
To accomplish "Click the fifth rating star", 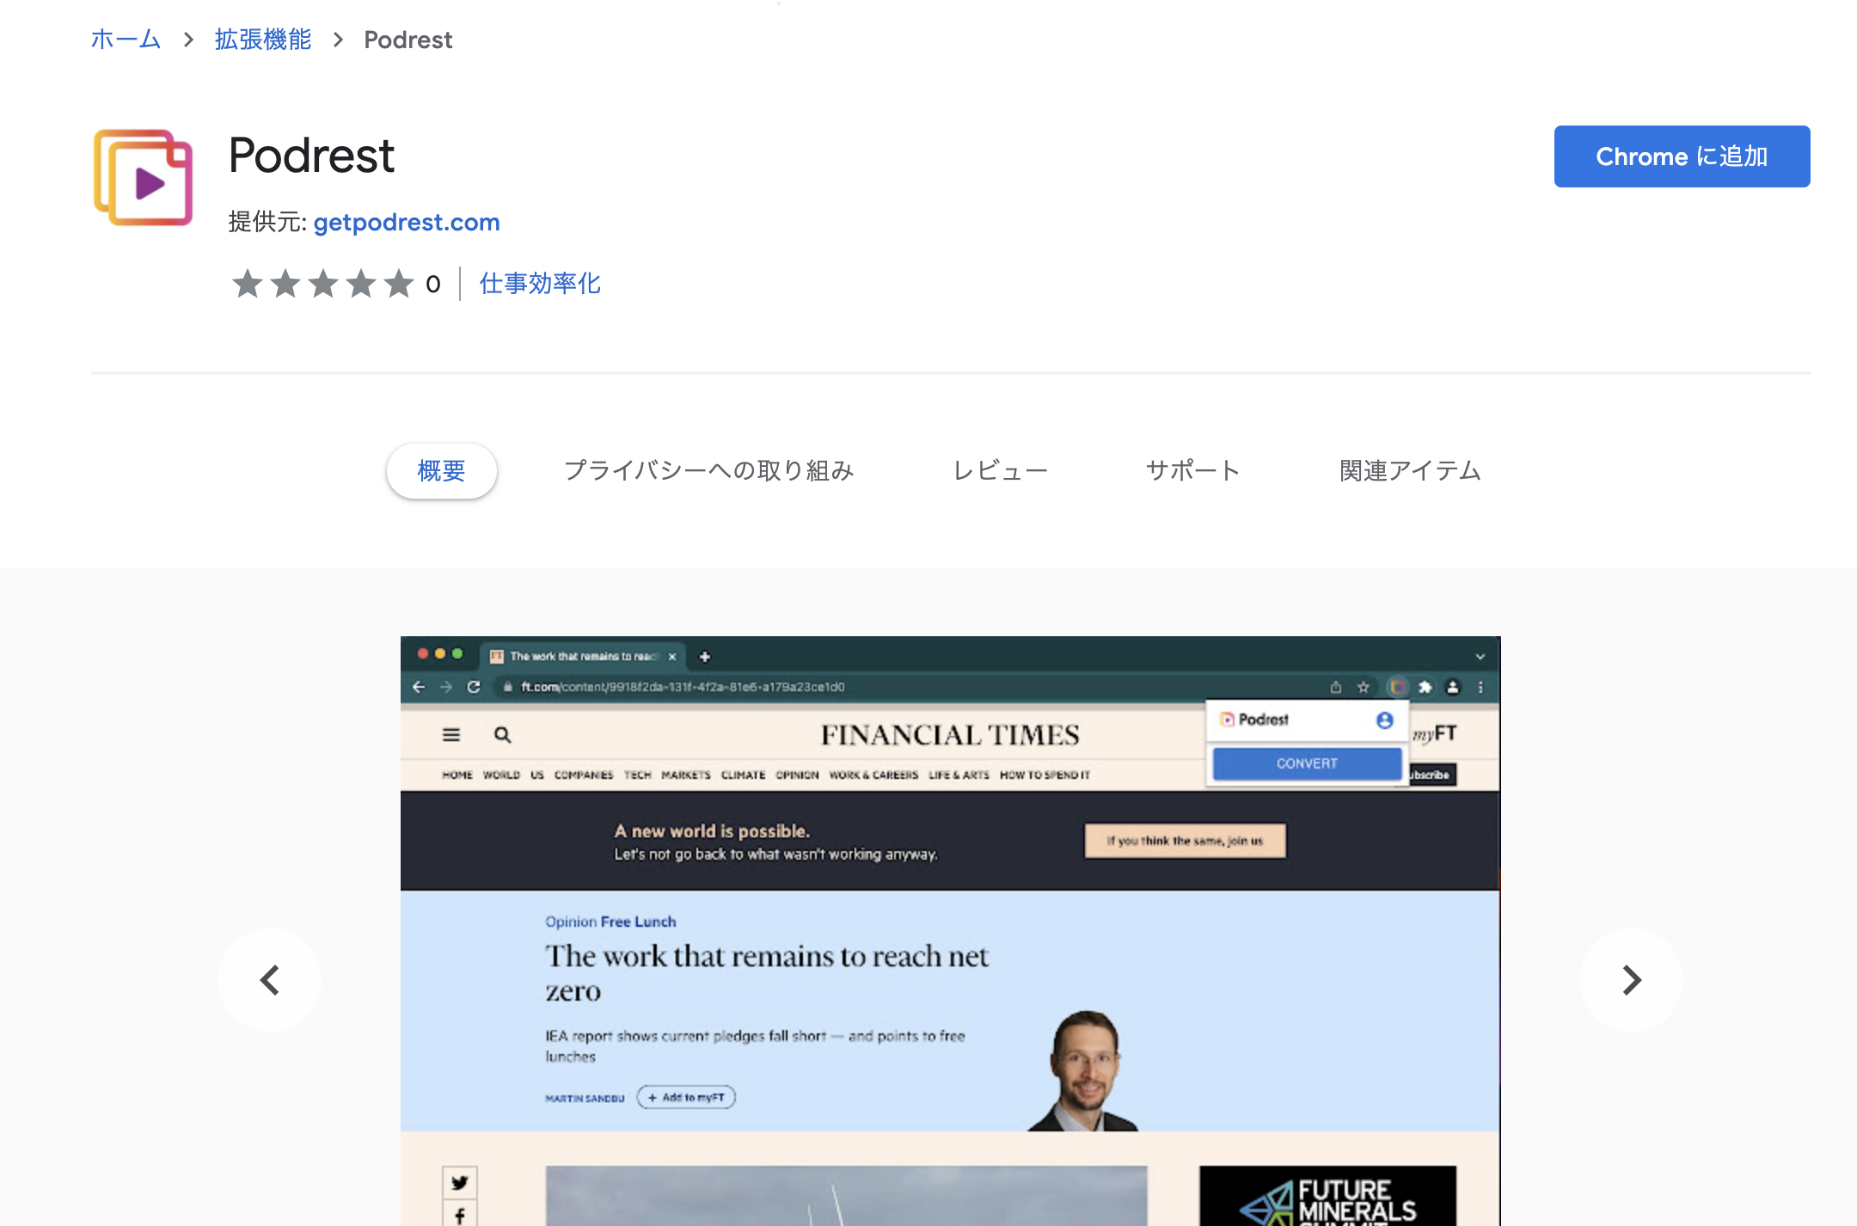I will 399,284.
